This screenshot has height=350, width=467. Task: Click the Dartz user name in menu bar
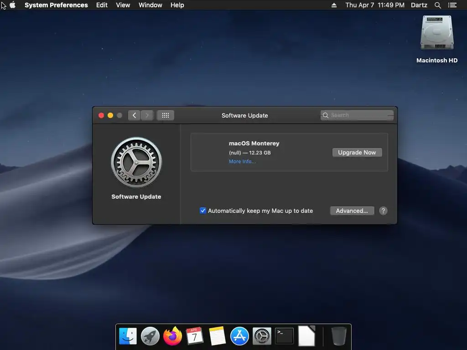click(419, 5)
